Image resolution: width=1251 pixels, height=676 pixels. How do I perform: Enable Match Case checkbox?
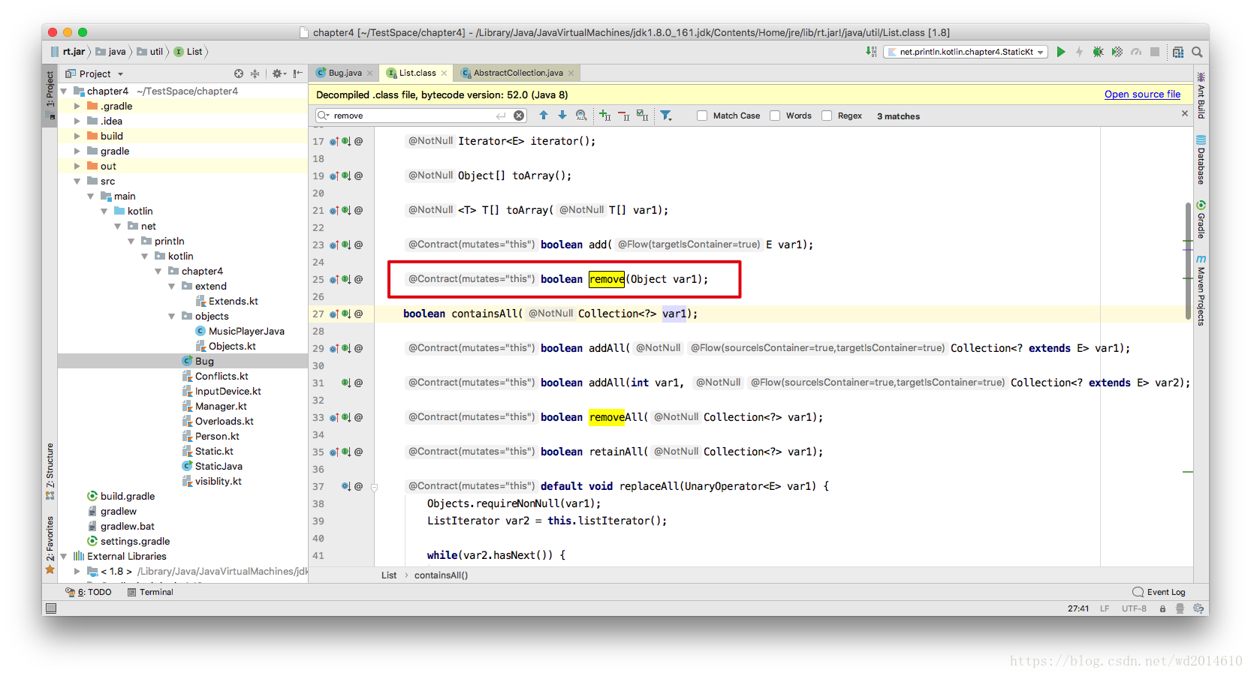click(x=702, y=116)
